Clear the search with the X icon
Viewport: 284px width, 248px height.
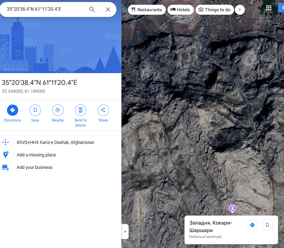(108, 9)
